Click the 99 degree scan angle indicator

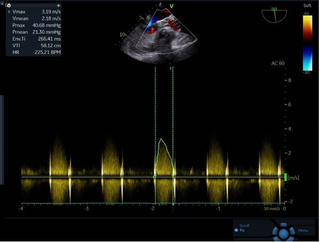274,15
